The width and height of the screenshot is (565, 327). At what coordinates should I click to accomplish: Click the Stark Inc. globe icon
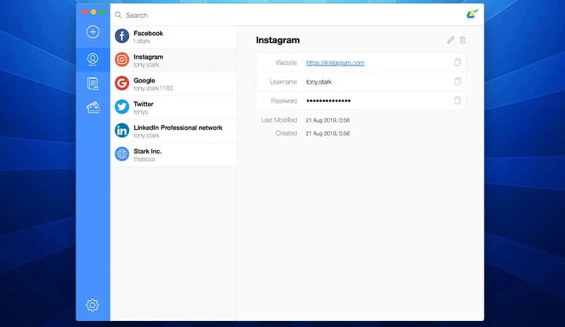point(122,154)
